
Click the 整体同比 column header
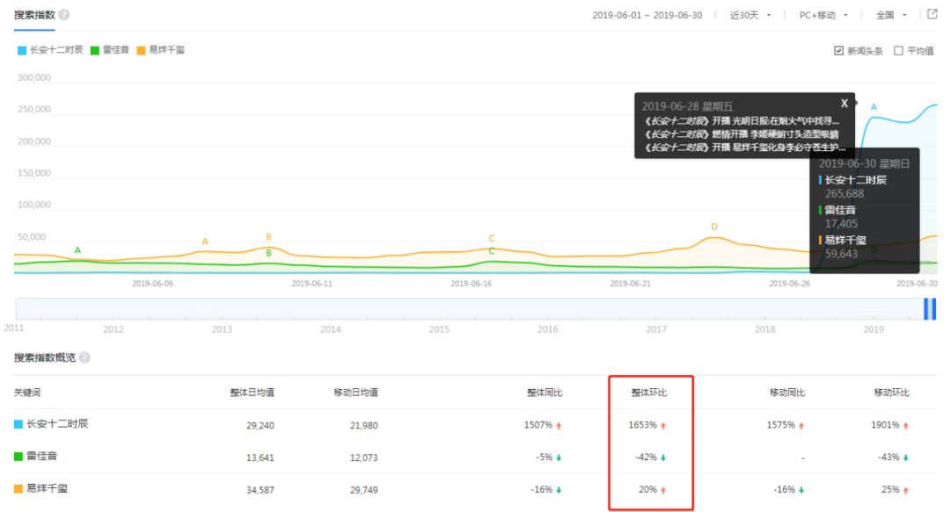(544, 393)
